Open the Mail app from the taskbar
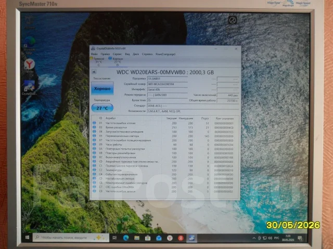 [159, 238]
